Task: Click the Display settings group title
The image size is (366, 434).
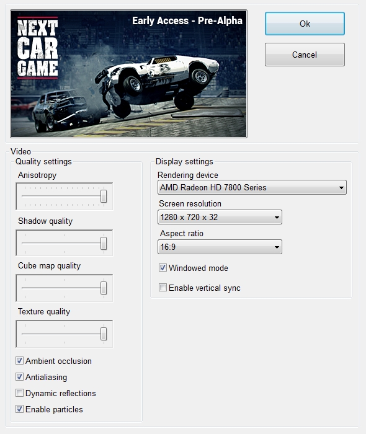Action: [184, 162]
